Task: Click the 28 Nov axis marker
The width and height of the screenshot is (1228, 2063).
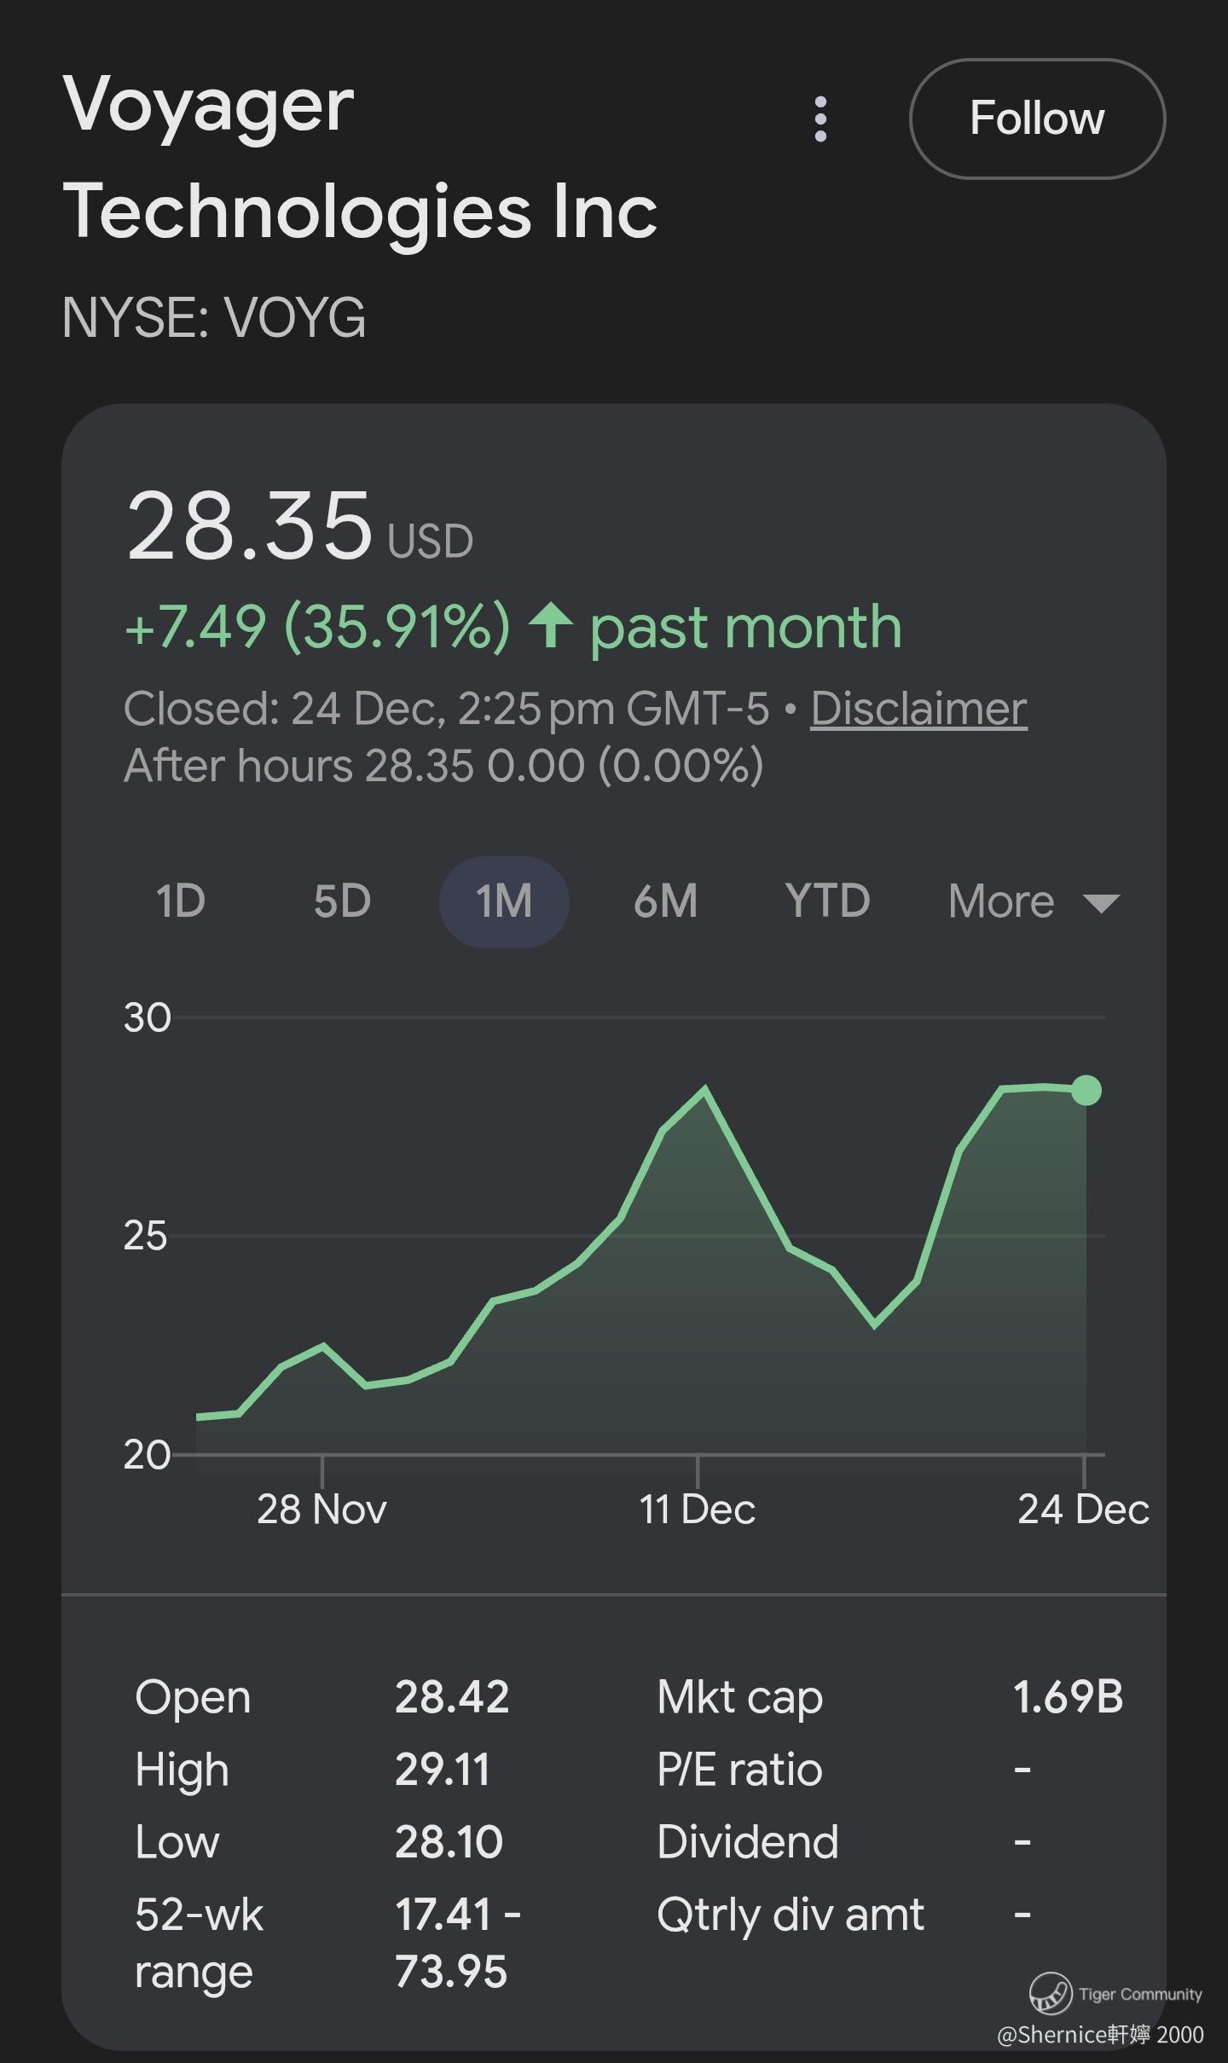Action: coord(321,1509)
